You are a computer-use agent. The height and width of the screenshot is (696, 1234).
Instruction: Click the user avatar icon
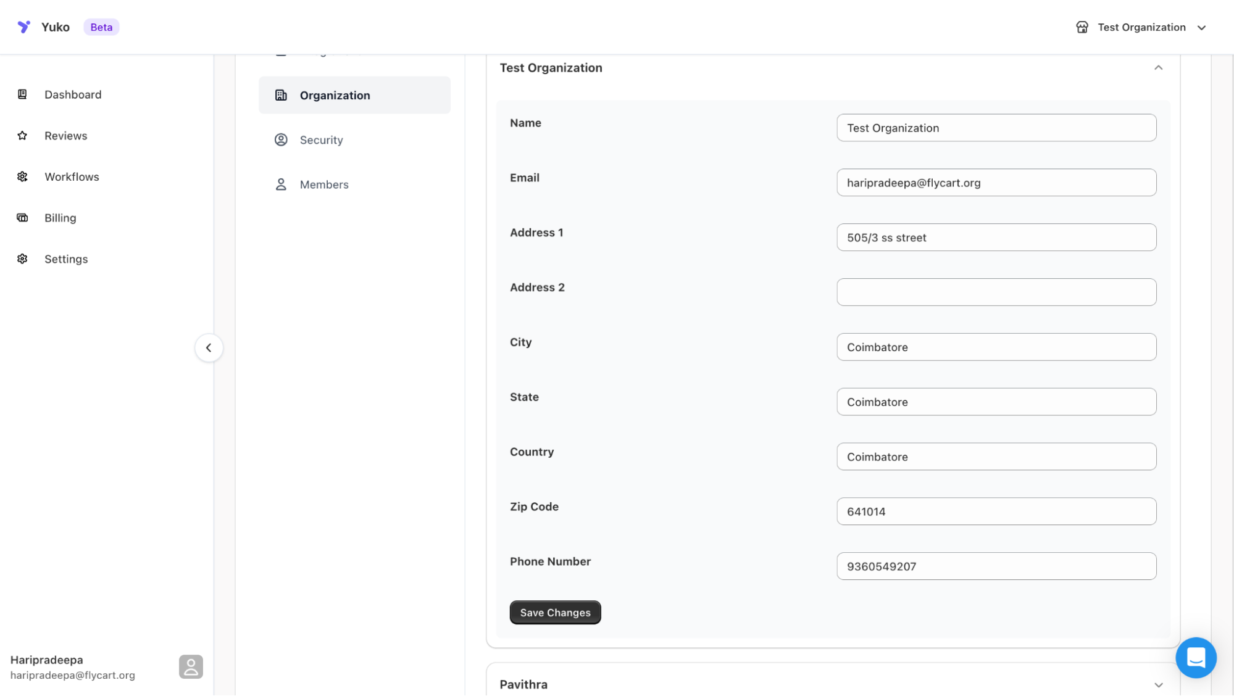191,667
